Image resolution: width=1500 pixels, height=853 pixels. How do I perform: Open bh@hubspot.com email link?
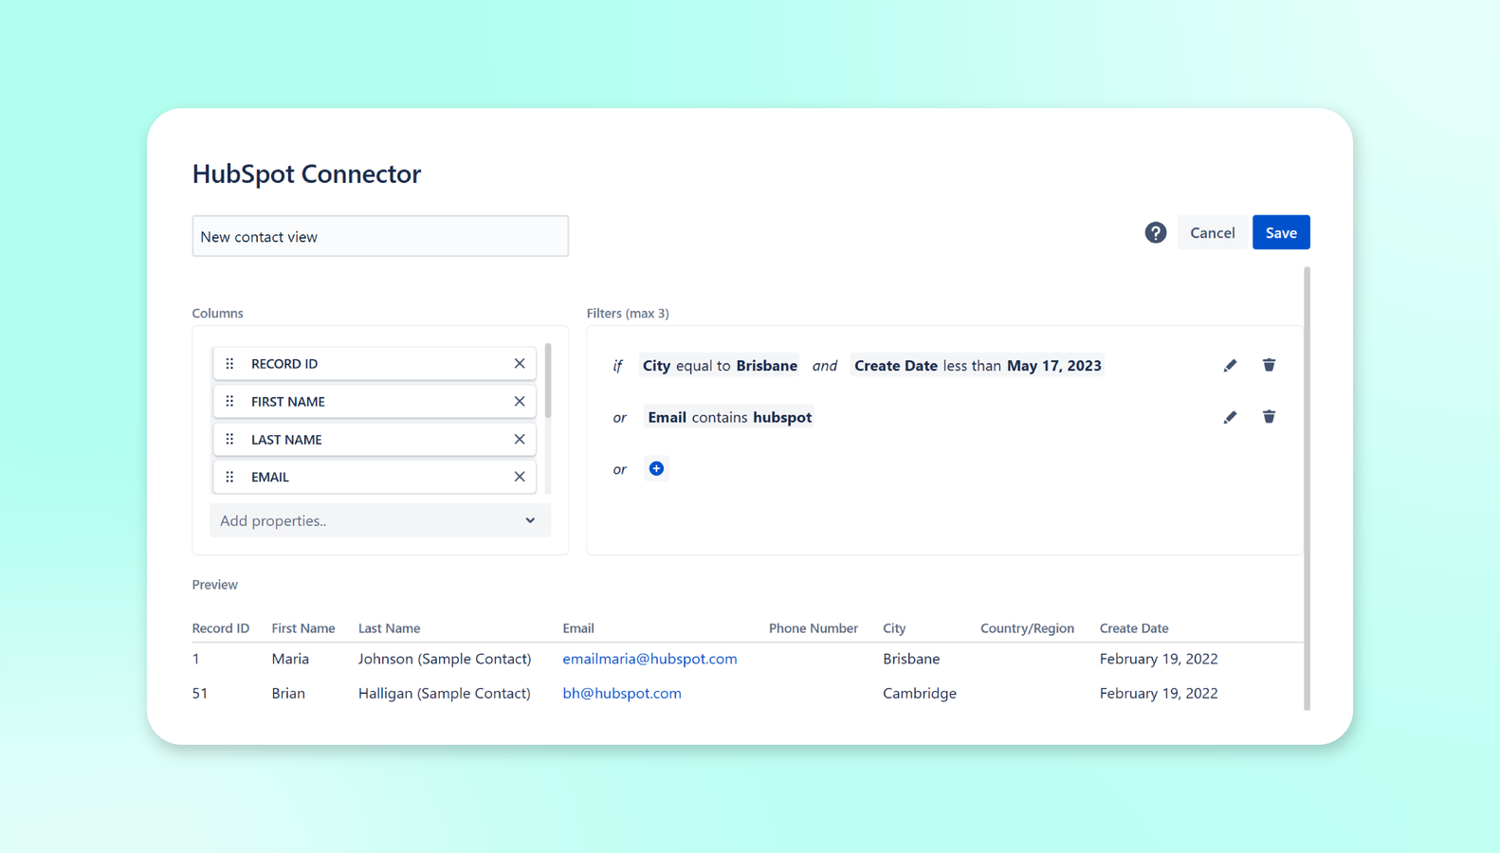(x=622, y=693)
